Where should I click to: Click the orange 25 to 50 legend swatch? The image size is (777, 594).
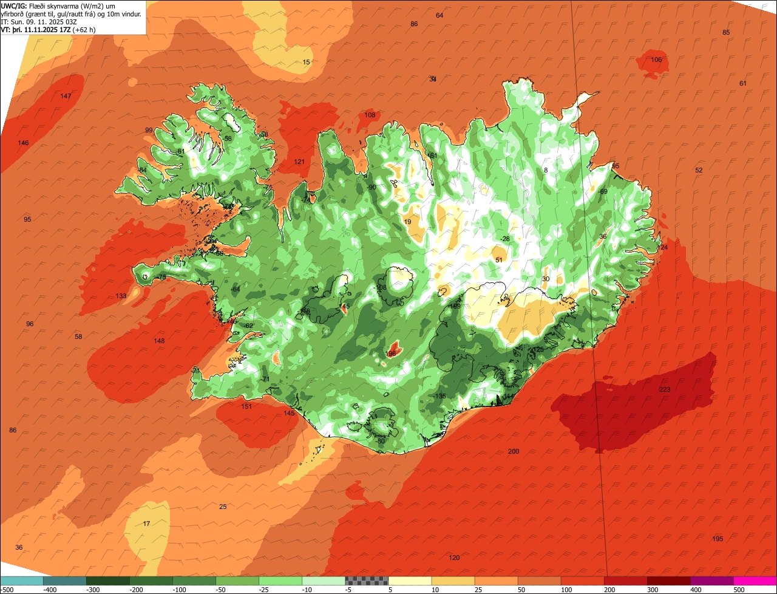click(496, 581)
